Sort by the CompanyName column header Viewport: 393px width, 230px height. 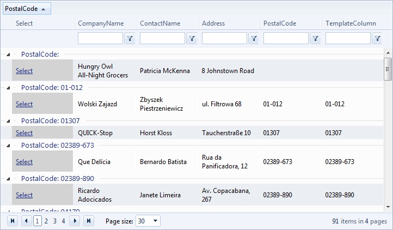(x=101, y=23)
